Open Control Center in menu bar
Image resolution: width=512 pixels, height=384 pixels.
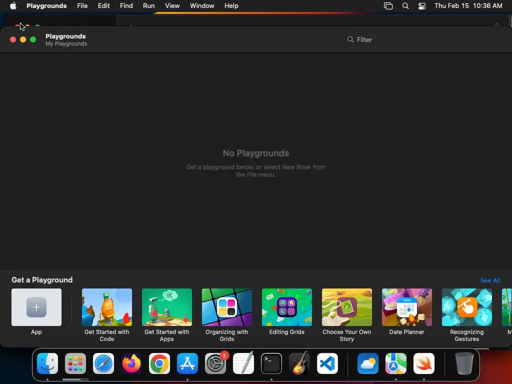(x=422, y=6)
